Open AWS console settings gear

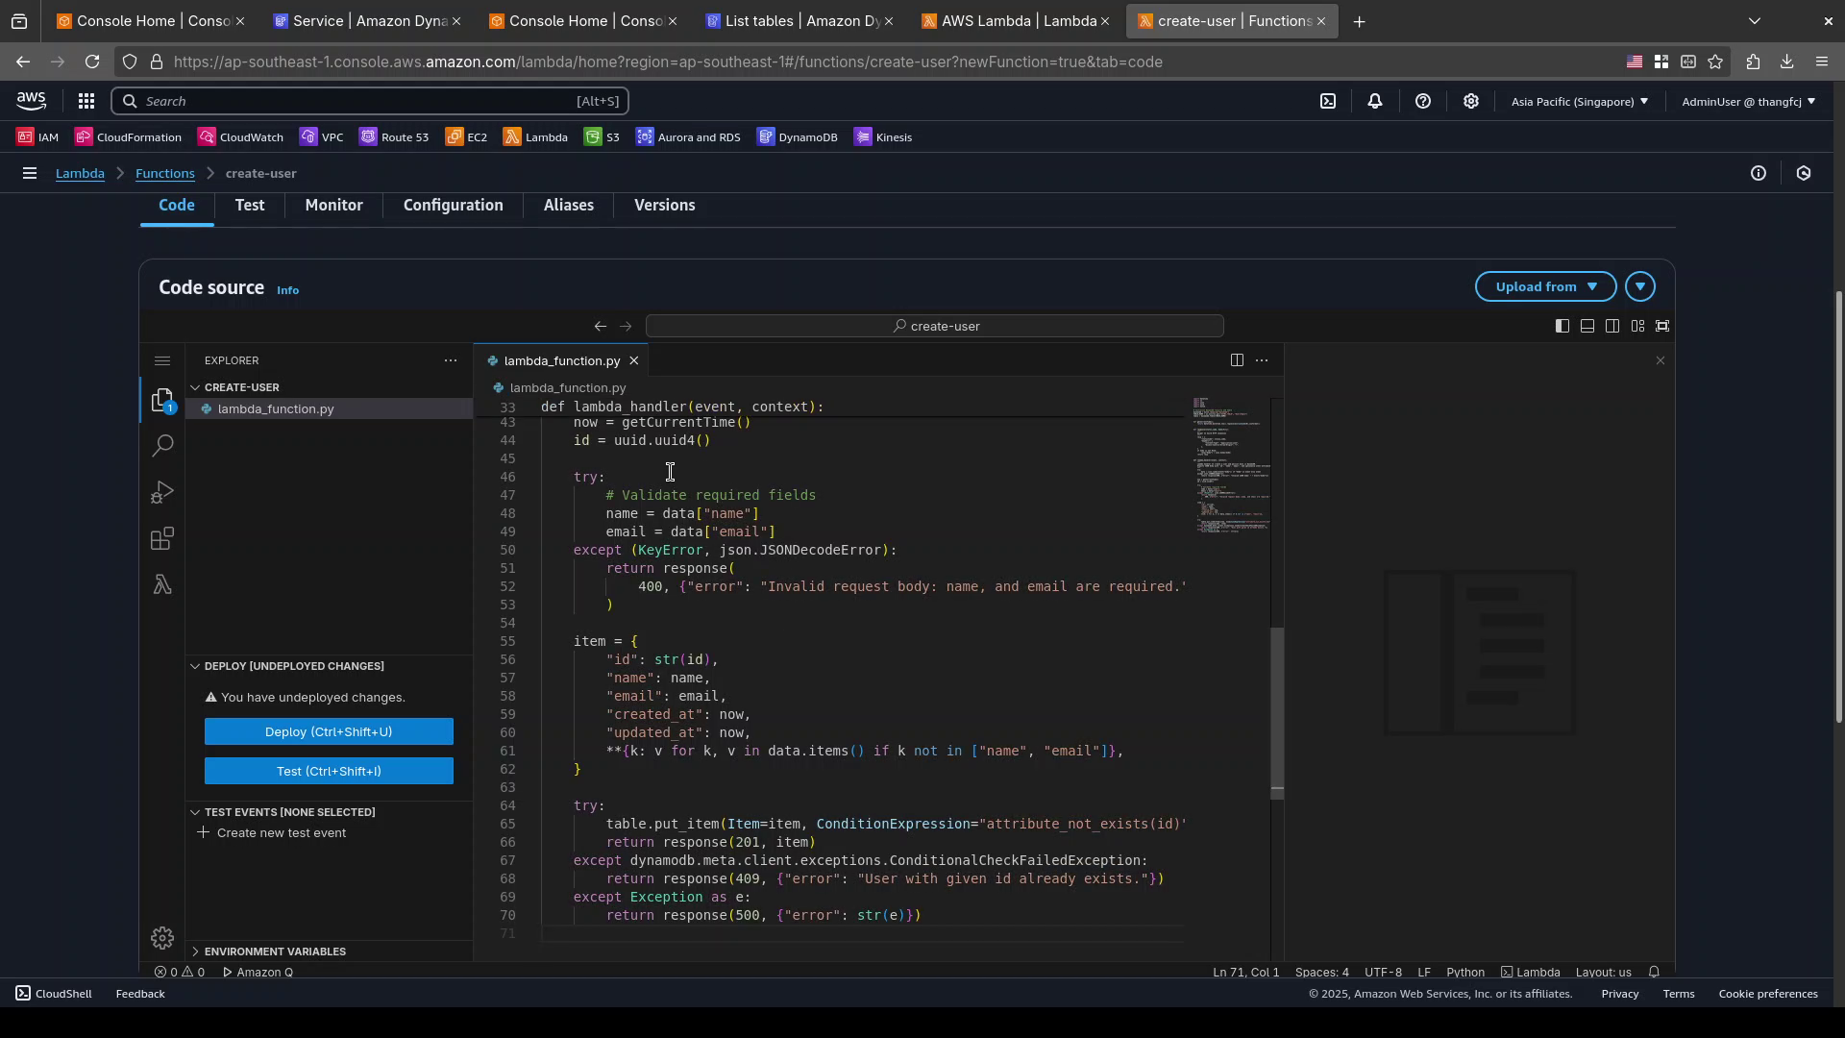(x=1471, y=101)
